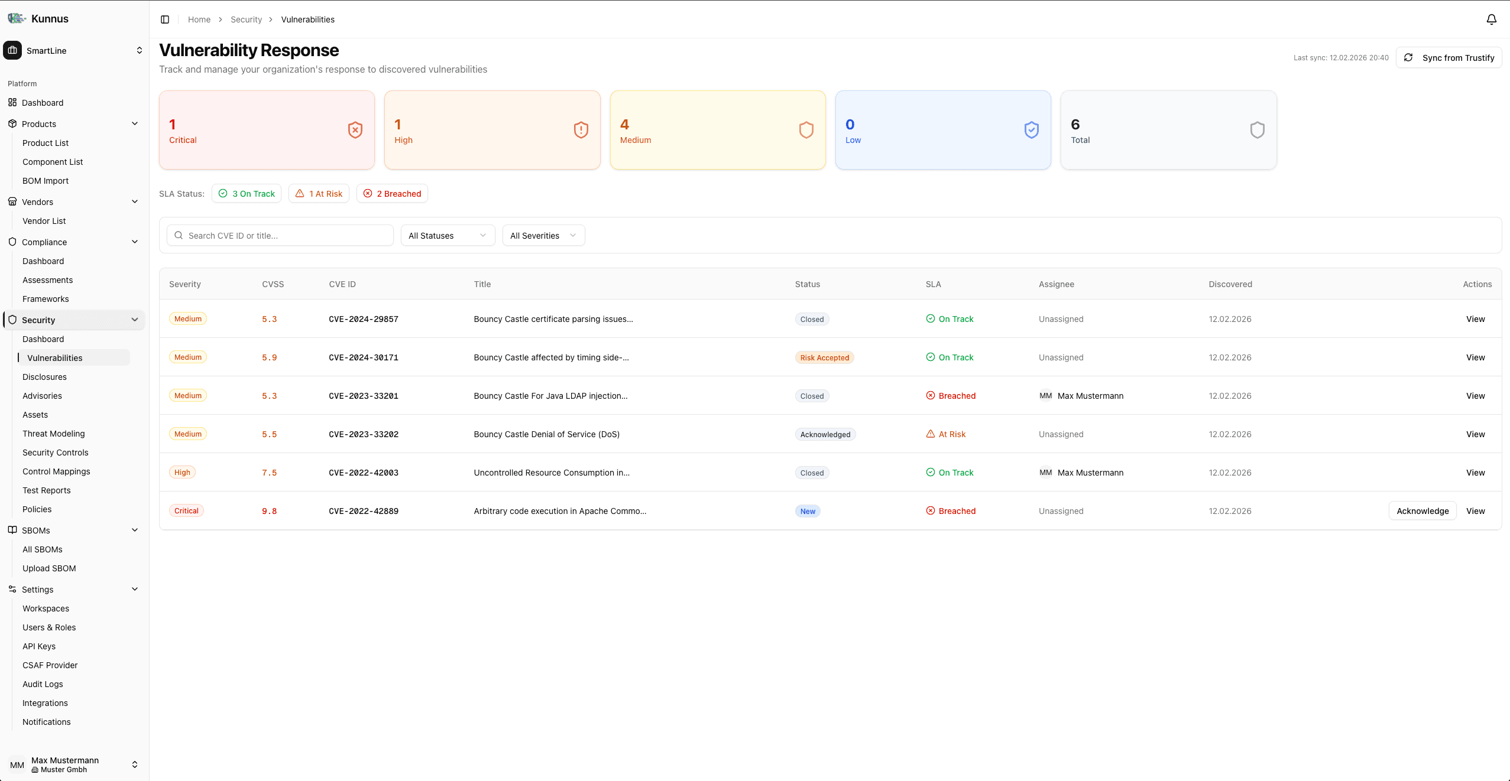Select the Dashboard icon in the sidebar
This screenshot has height=781, width=1510.
12,102
